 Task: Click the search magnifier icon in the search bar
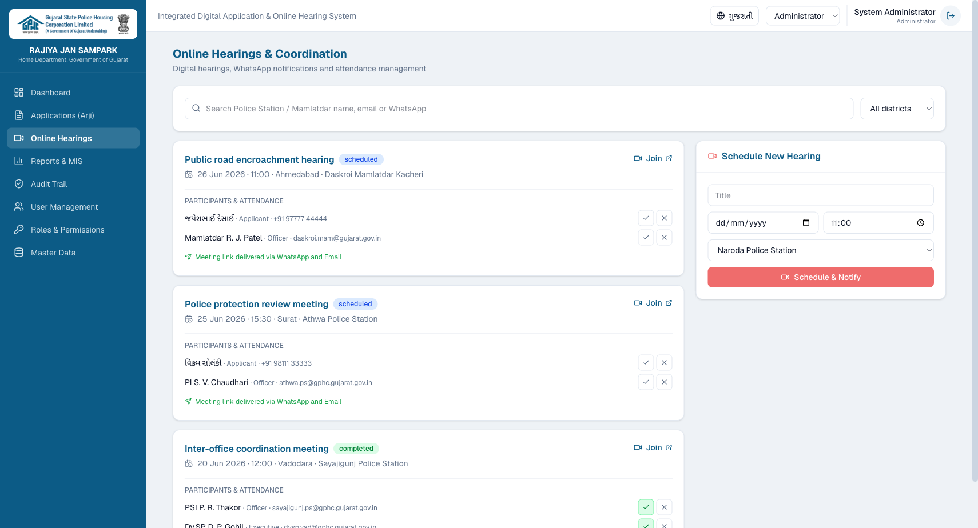coord(196,109)
